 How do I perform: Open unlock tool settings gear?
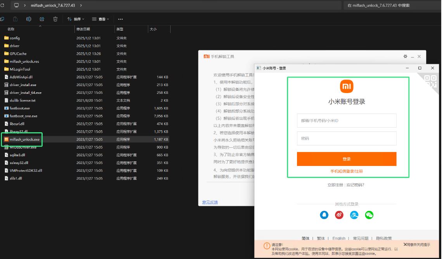[x=405, y=56]
